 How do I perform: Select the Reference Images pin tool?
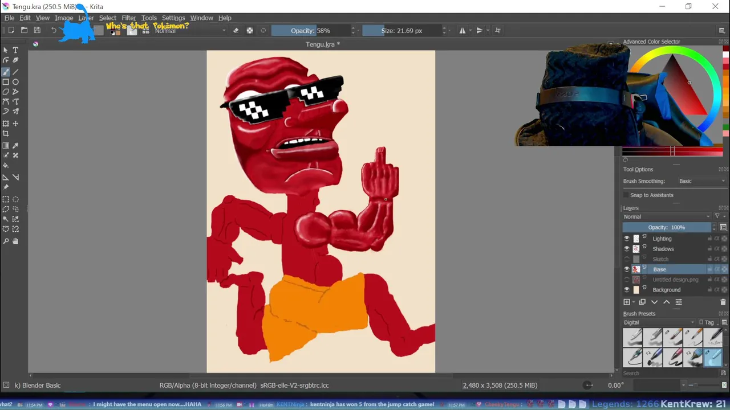coord(6,187)
